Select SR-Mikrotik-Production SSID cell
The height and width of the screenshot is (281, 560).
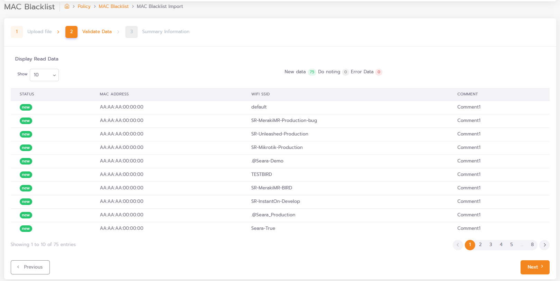(x=277, y=148)
